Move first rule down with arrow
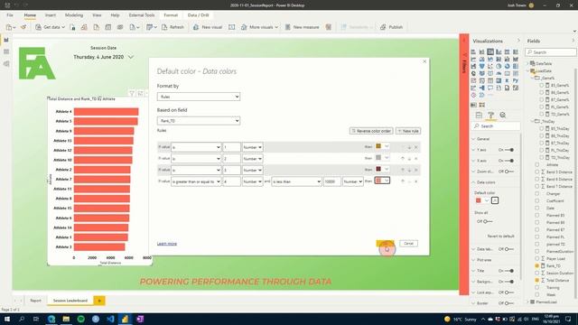 click(409, 147)
